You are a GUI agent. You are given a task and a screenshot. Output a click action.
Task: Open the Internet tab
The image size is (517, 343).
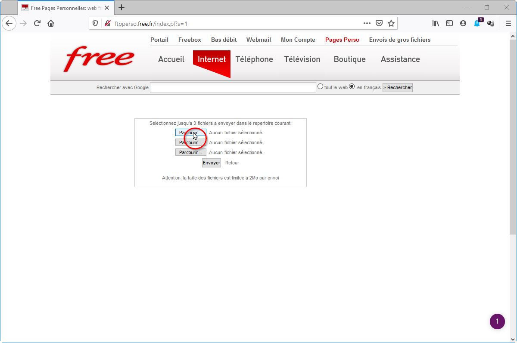(x=212, y=59)
